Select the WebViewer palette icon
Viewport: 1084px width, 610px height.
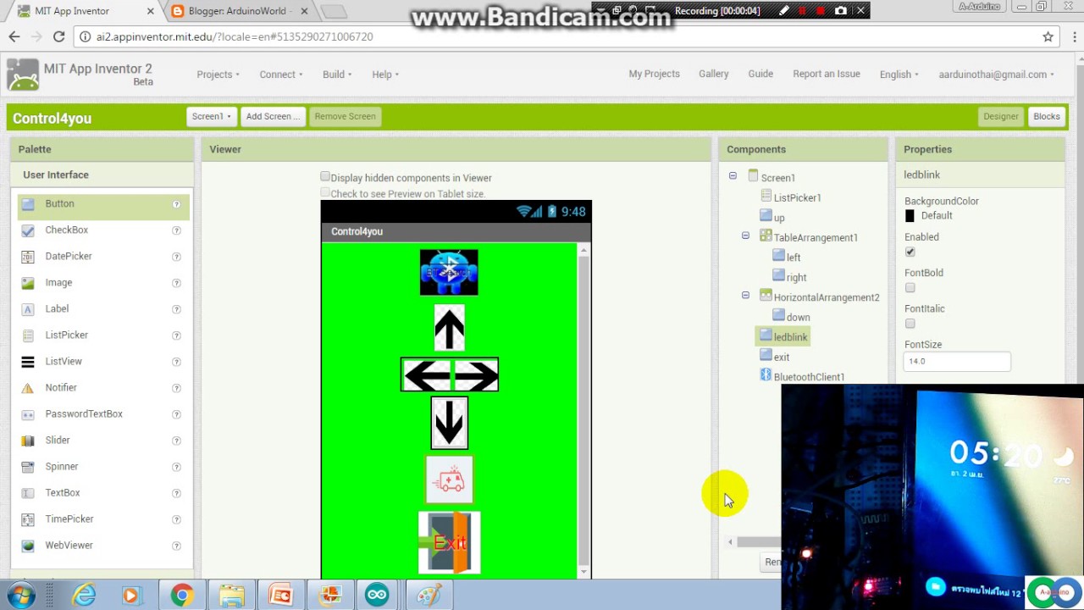click(x=28, y=546)
